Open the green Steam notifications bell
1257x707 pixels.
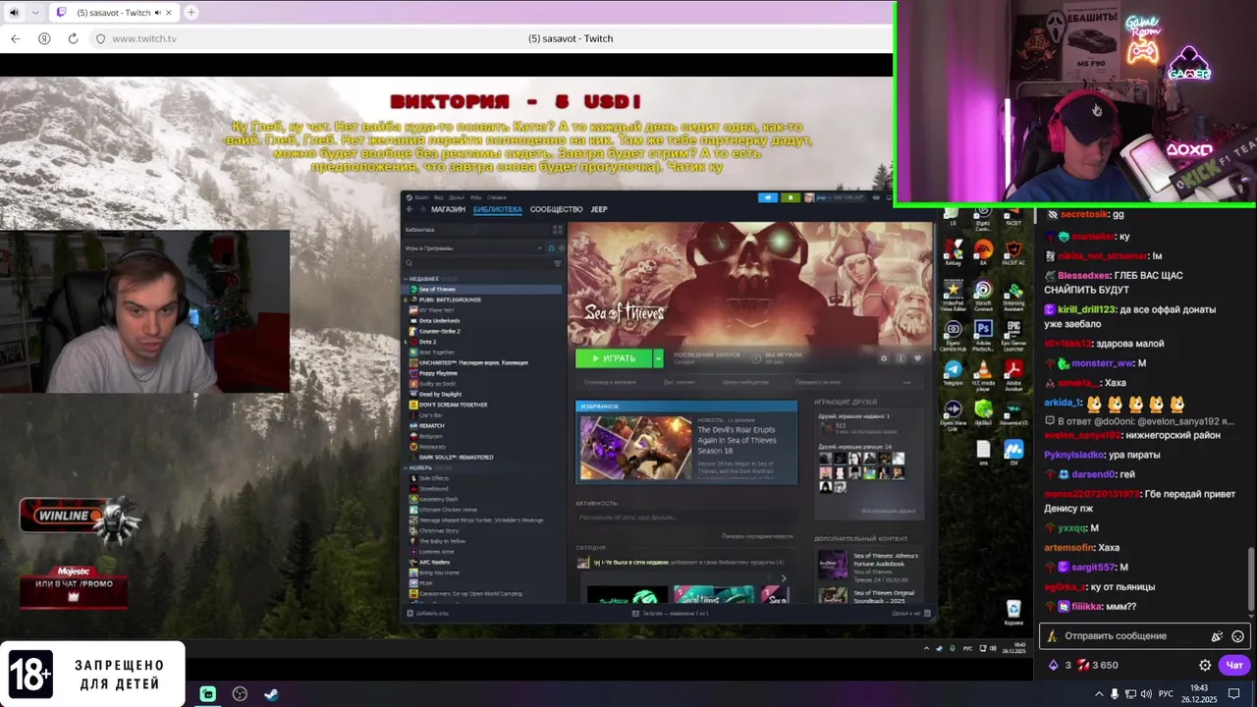pos(791,197)
